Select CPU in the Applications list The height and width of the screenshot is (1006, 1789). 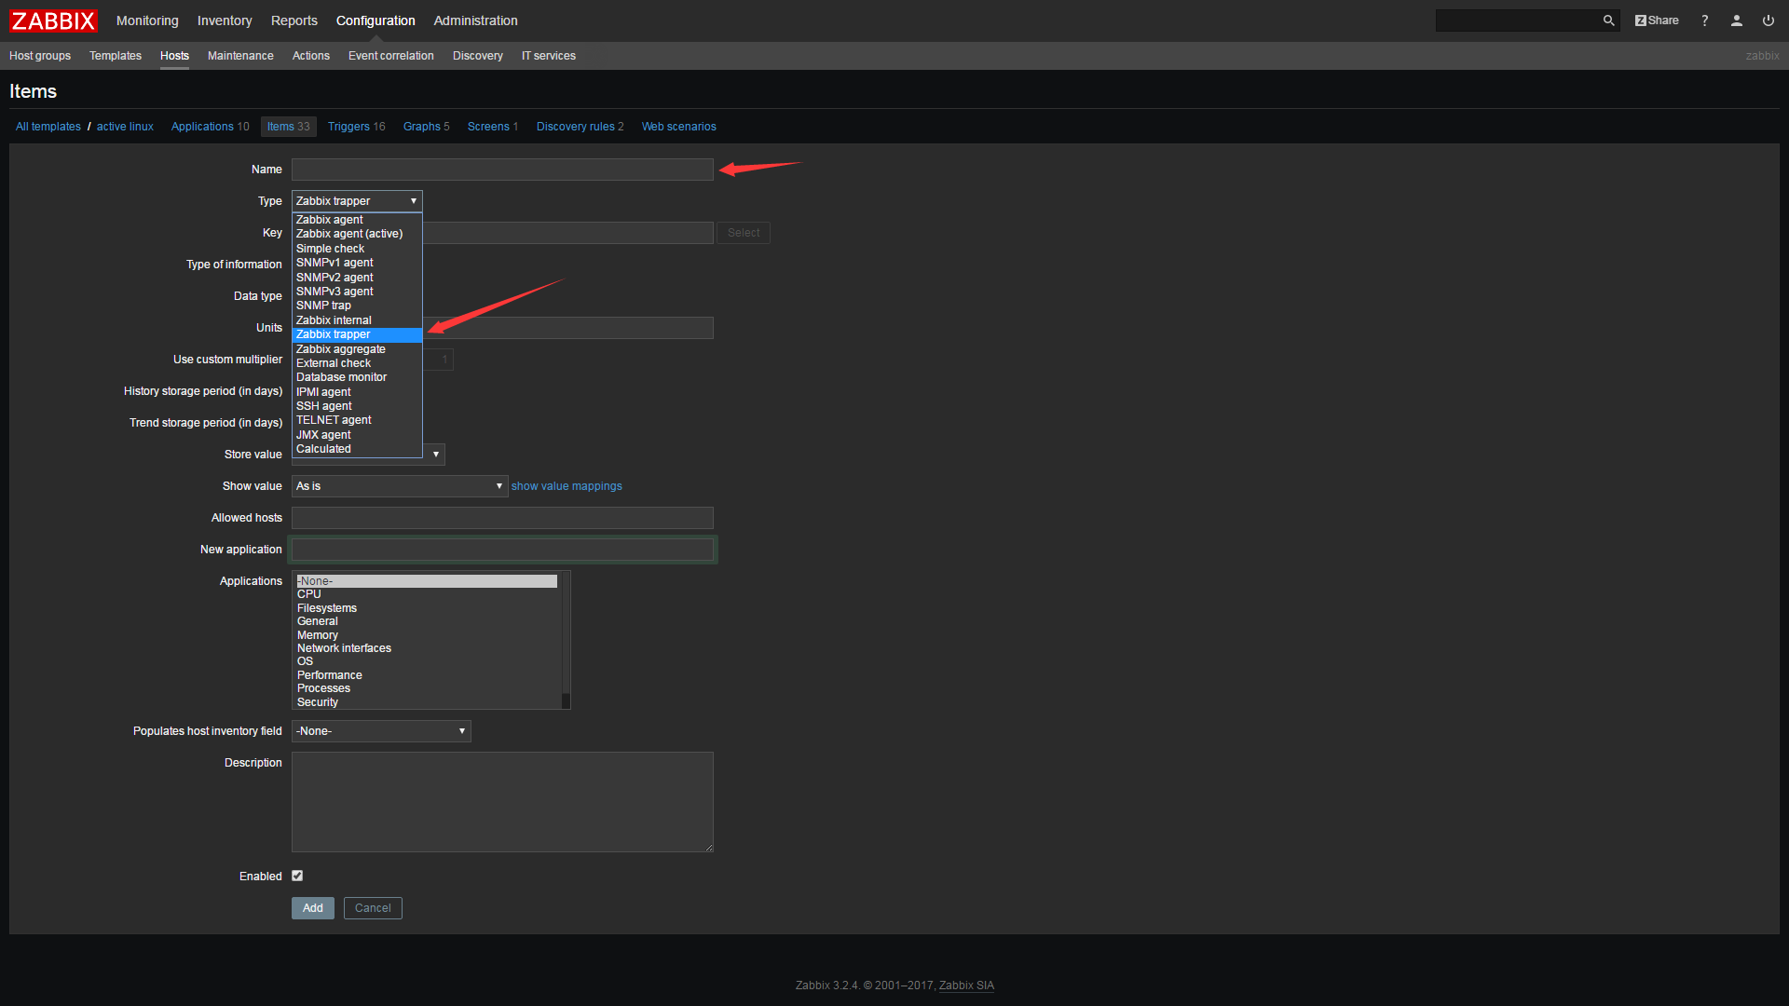click(427, 594)
